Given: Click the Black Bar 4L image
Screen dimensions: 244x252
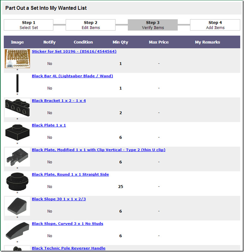Looking at the screenshot, I should tap(17, 83).
